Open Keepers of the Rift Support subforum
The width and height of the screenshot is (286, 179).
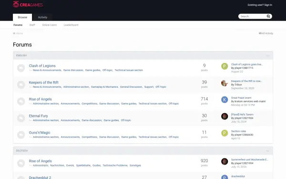point(149,87)
